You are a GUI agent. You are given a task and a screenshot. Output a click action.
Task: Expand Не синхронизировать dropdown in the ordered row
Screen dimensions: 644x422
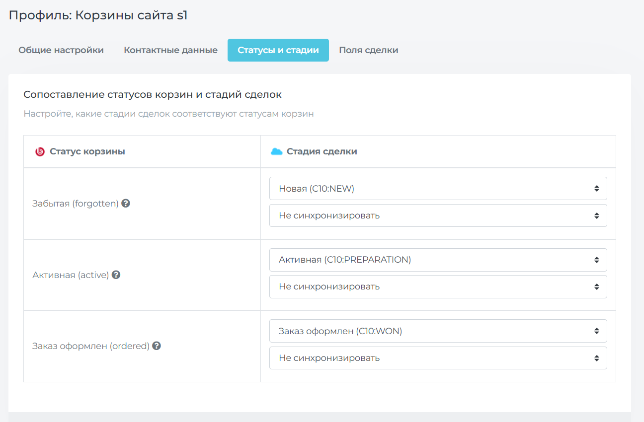438,358
